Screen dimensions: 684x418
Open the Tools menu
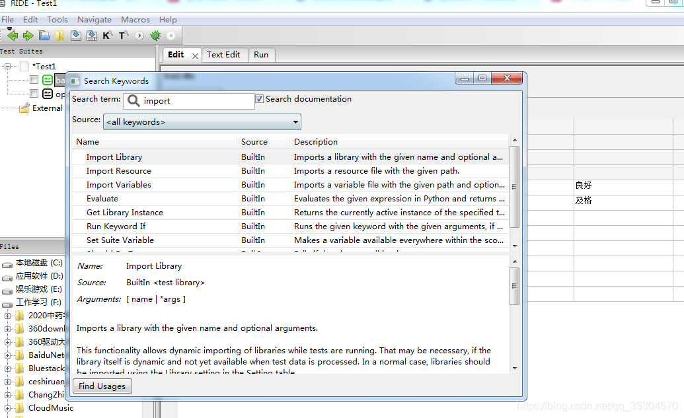57,20
